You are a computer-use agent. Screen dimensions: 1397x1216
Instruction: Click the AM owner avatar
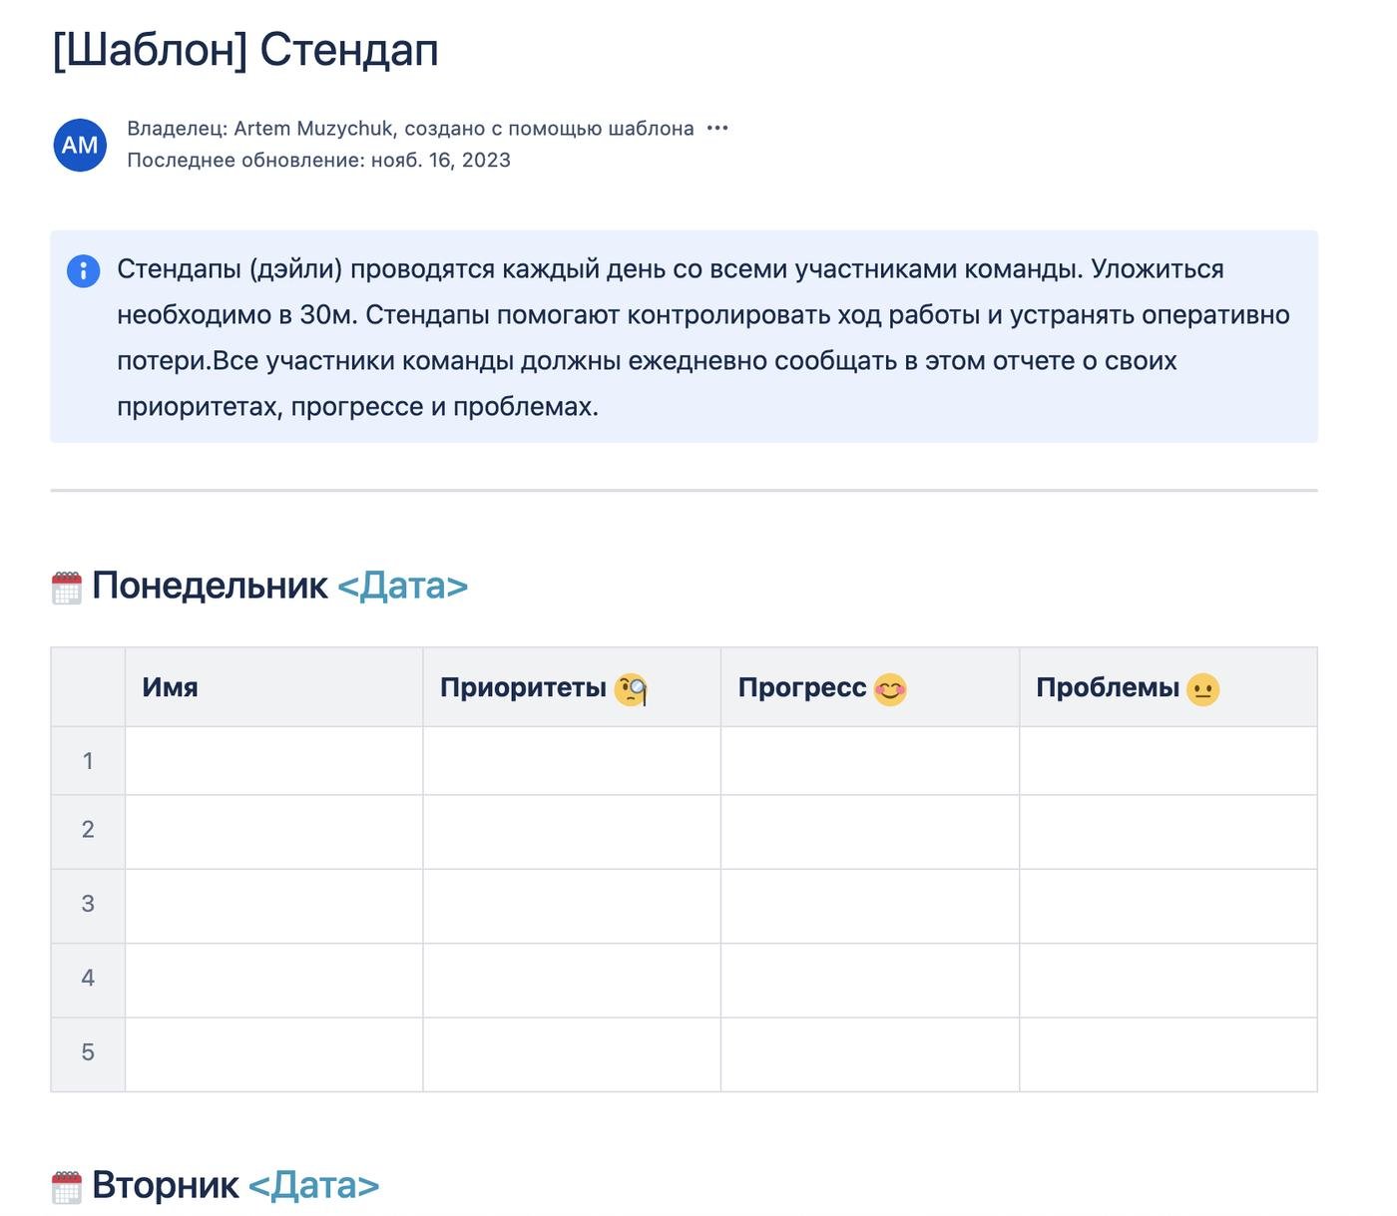pyautogui.click(x=80, y=145)
